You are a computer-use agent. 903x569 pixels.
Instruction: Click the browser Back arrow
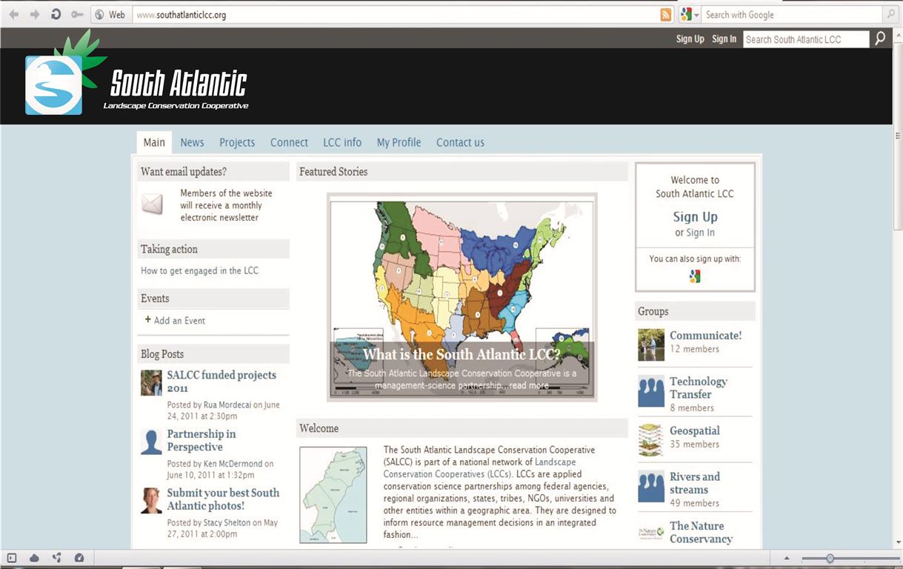tap(14, 14)
